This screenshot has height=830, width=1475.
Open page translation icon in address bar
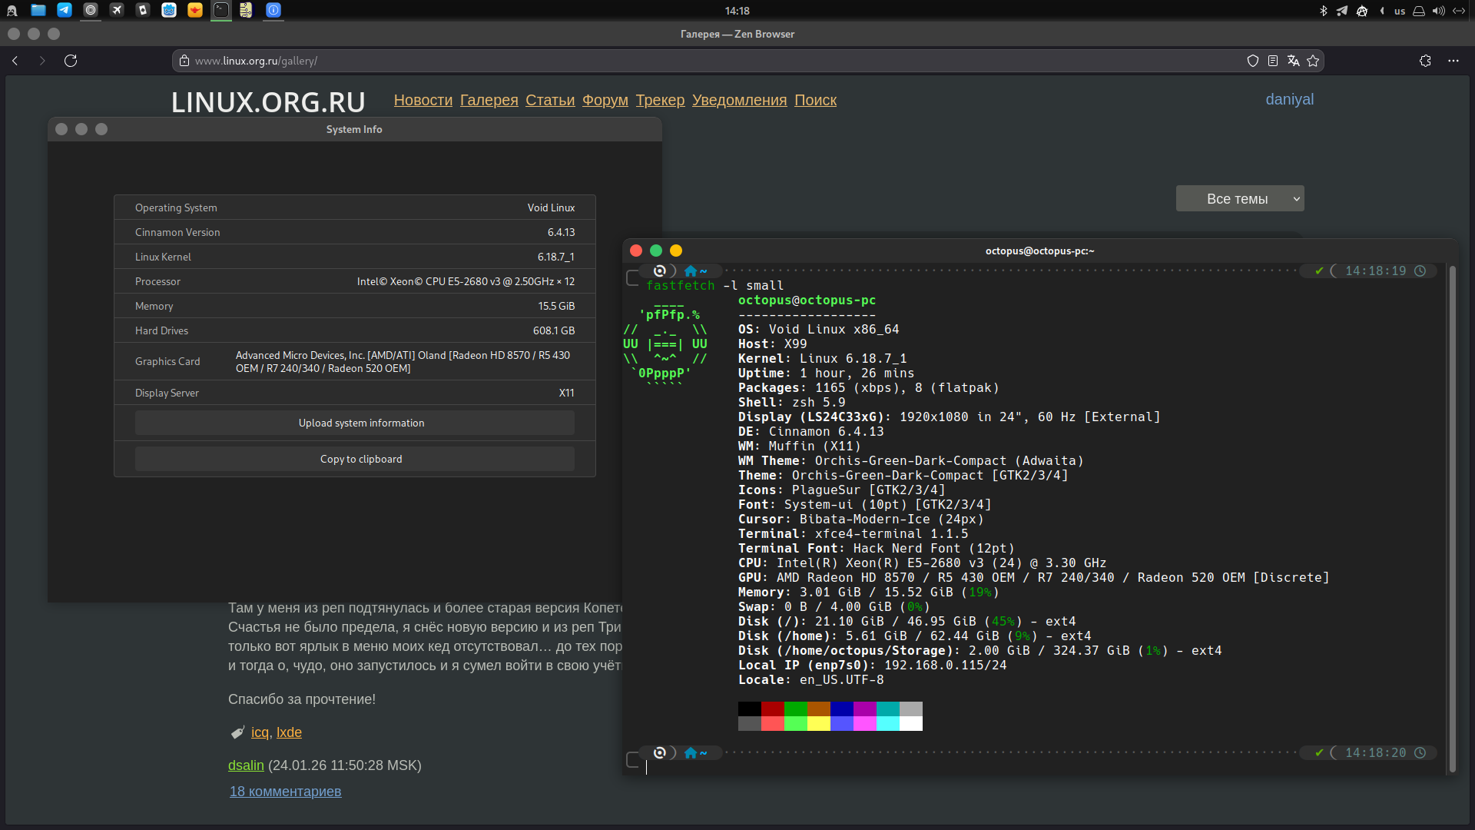[1293, 61]
